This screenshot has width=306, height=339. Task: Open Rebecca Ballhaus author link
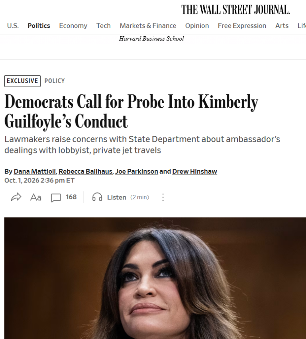click(x=85, y=171)
